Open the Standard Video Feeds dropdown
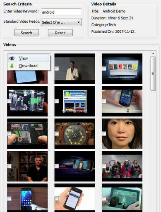Screen dimensions: 161x212 61,22
